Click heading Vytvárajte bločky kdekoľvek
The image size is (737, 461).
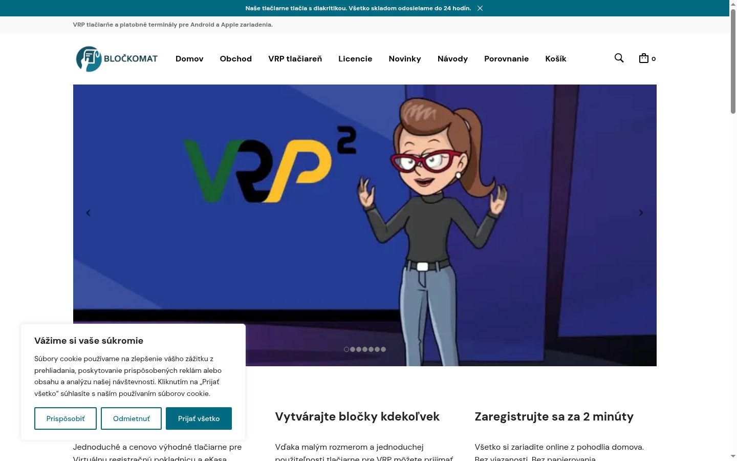click(357, 416)
